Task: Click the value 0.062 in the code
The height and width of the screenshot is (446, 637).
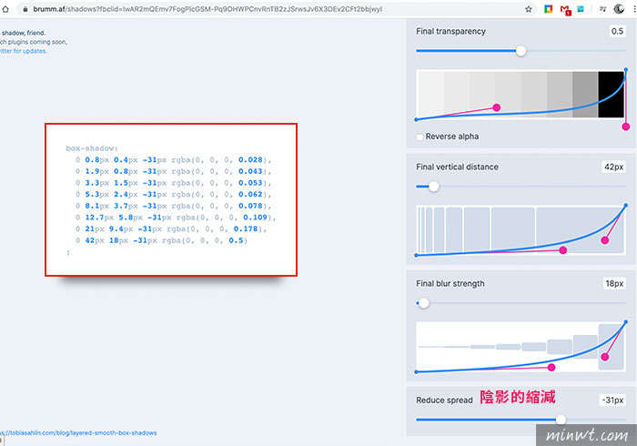Action: [x=250, y=194]
